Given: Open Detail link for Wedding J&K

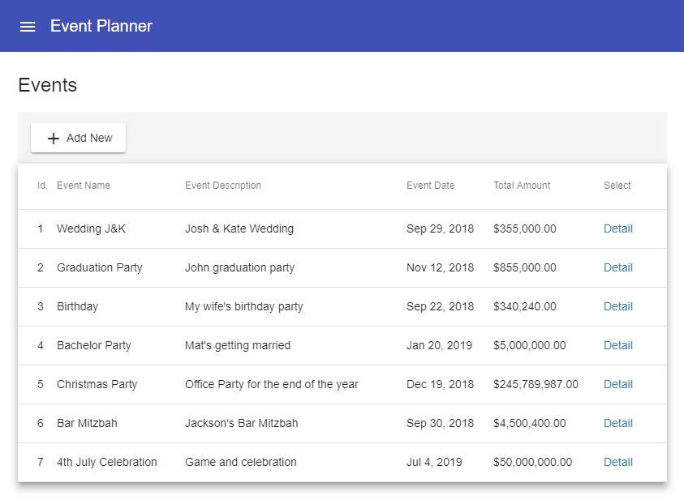Looking at the screenshot, I should [x=617, y=229].
